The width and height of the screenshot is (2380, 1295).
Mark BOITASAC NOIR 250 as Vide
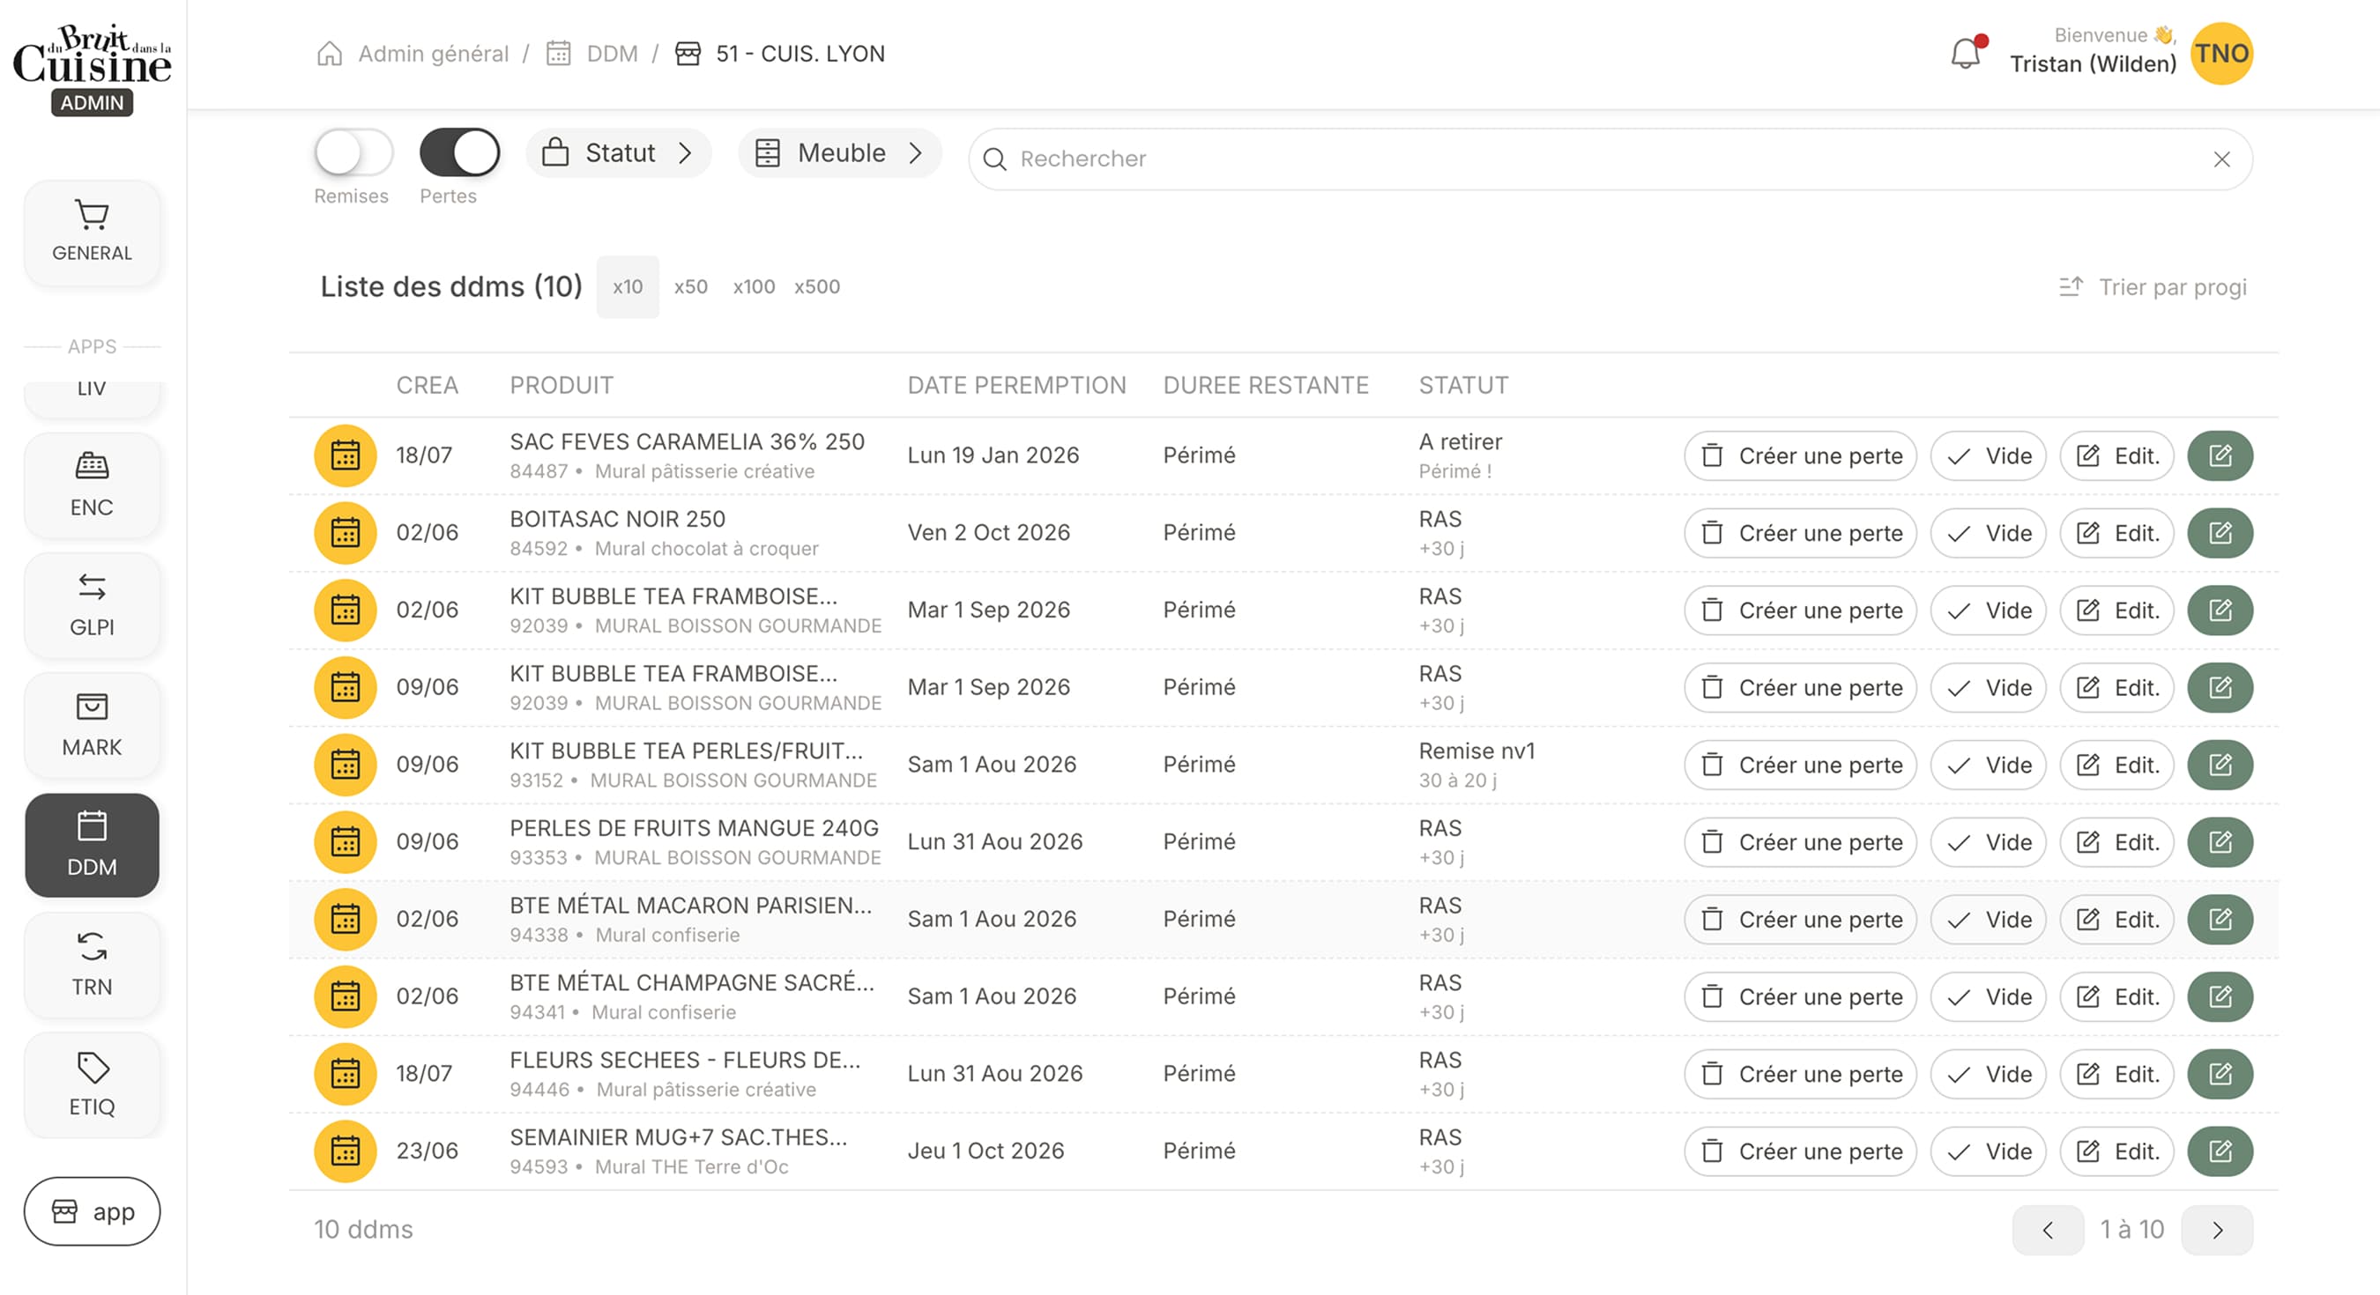1989,533
